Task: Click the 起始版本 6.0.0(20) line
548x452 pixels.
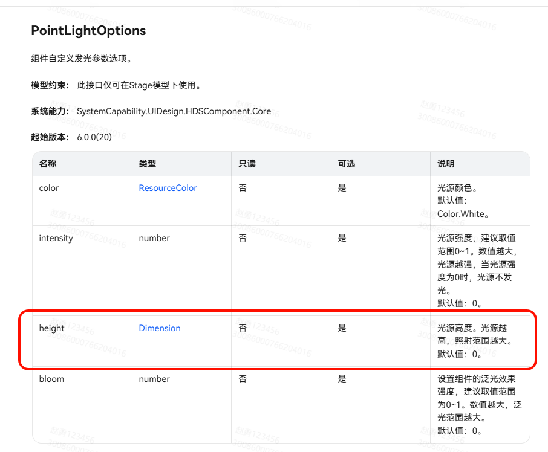Action: [71, 137]
